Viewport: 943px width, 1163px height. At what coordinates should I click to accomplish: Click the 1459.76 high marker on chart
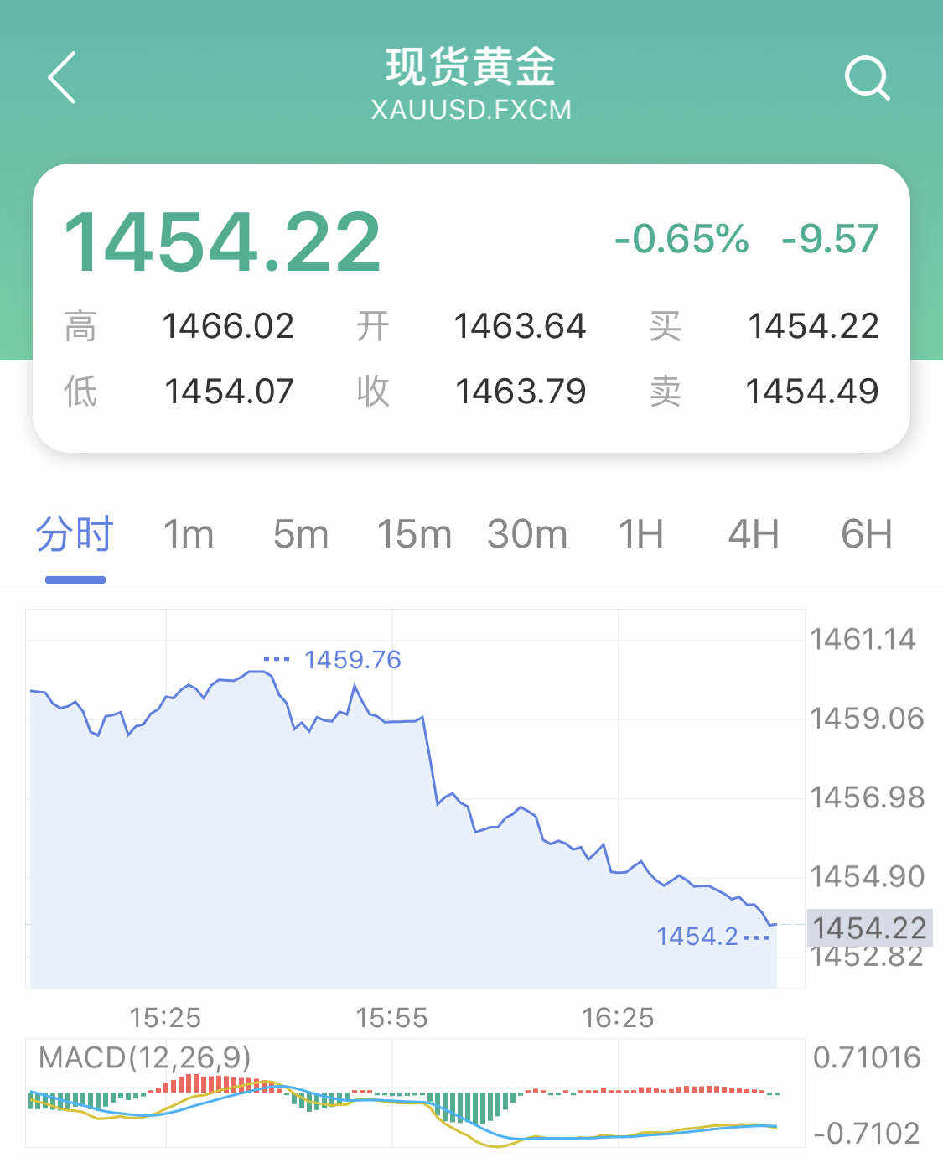[352, 660]
